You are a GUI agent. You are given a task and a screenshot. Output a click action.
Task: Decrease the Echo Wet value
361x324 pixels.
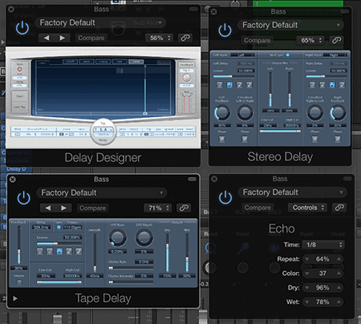(306, 302)
